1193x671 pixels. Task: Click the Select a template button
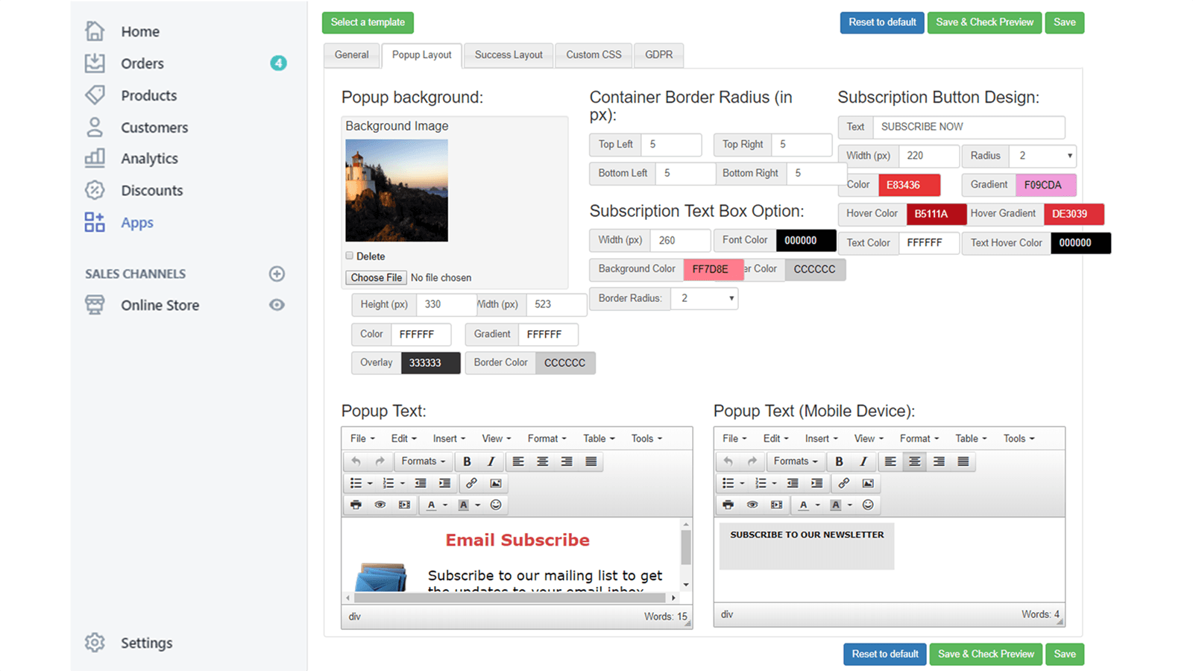click(368, 22)
